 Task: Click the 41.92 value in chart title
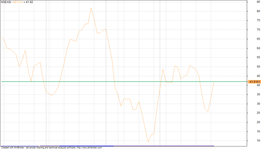coord(30,2)
